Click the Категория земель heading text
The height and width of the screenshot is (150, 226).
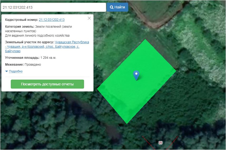pos(19,27)
